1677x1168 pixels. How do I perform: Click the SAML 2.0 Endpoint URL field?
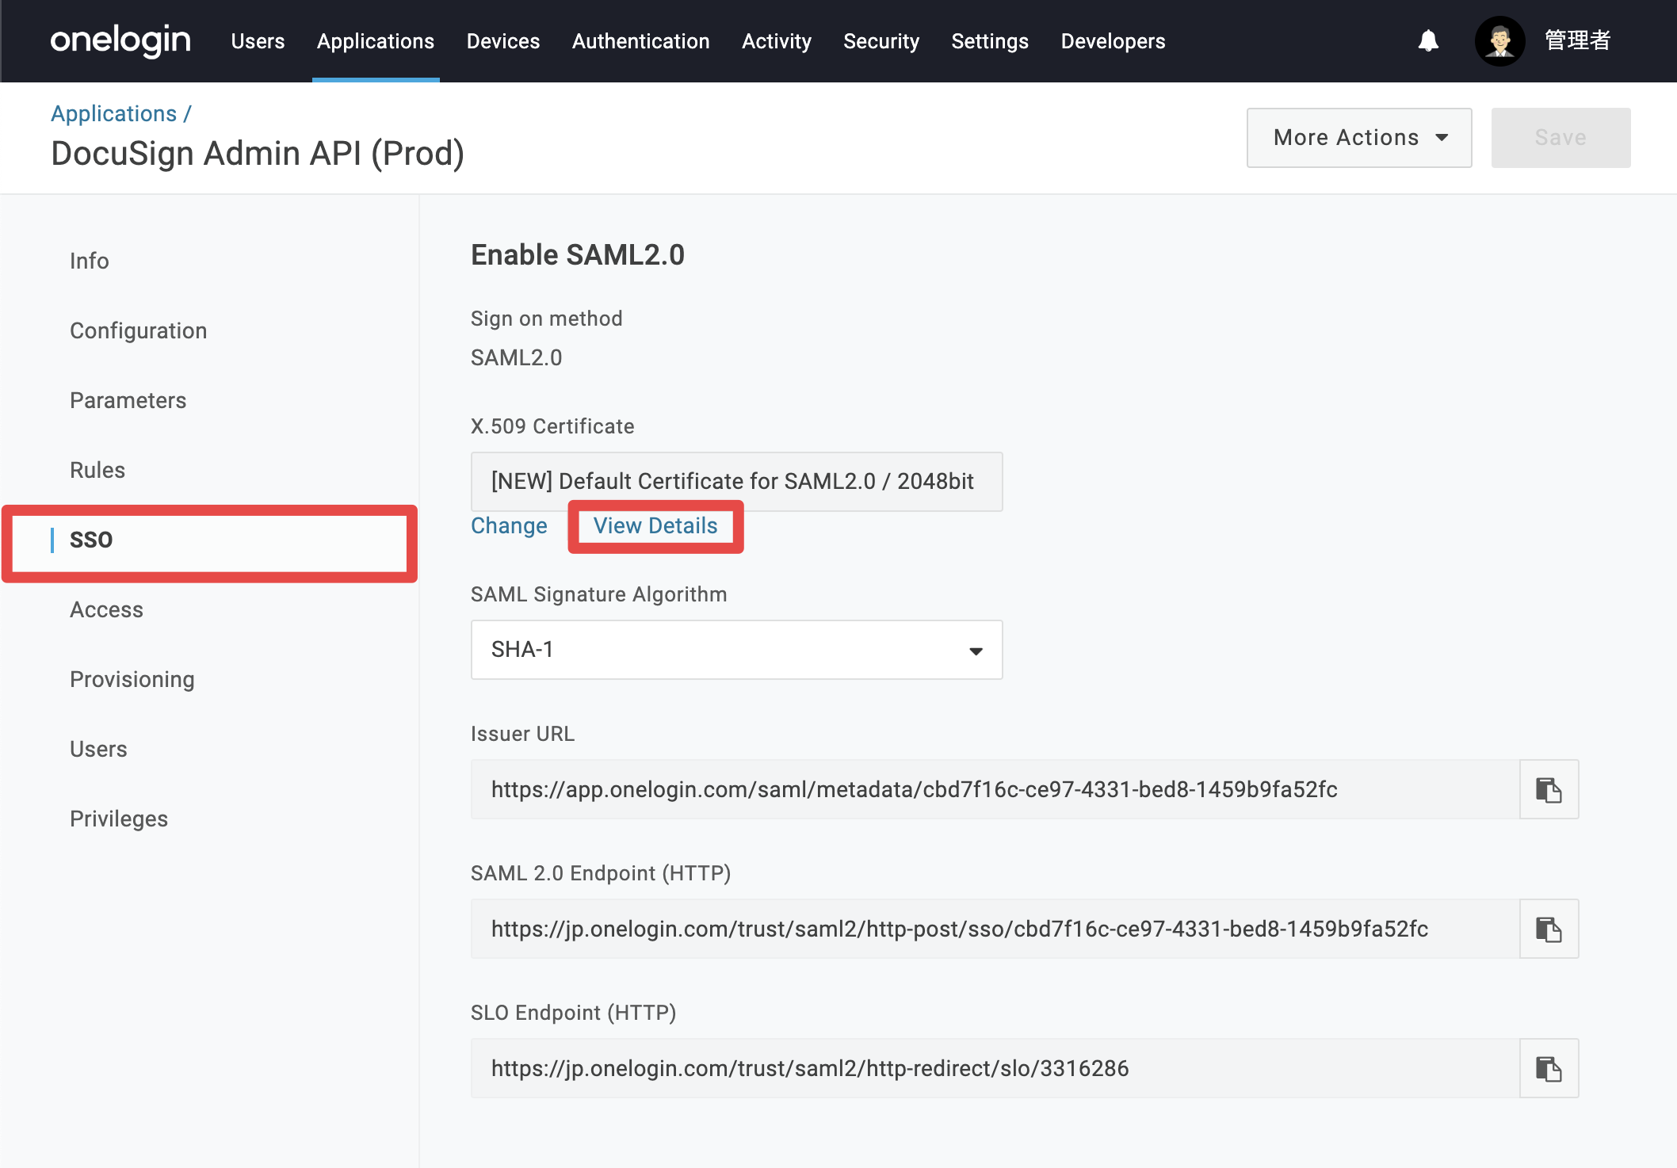(995, 929)
